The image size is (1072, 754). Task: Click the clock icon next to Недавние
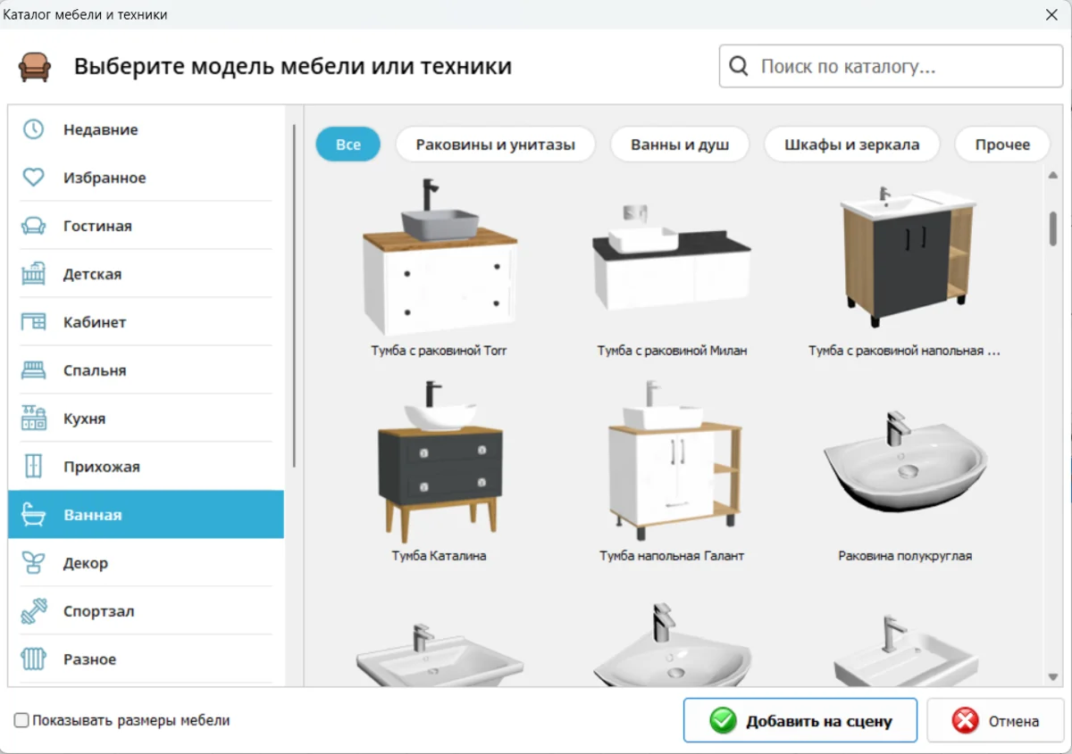(33, 129)
